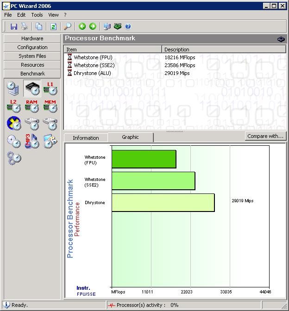Click the Item column header
The width and height of the screenshot is (289, 311).
coord(113,50)
